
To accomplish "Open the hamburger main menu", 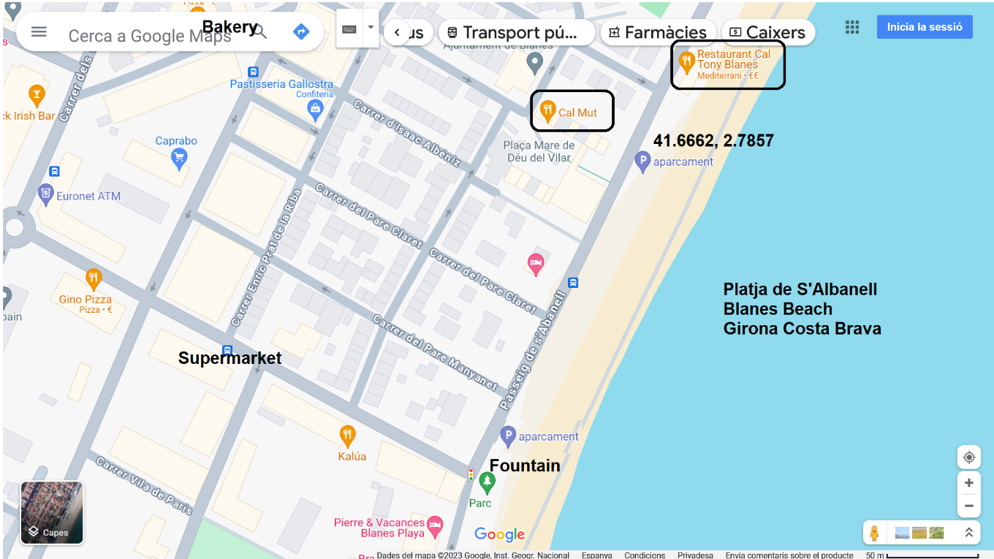I will point(39,32).
